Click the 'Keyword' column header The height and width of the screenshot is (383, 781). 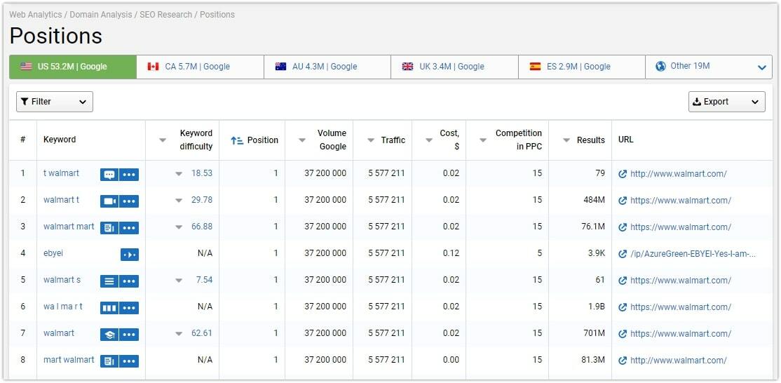coord(60,140)
